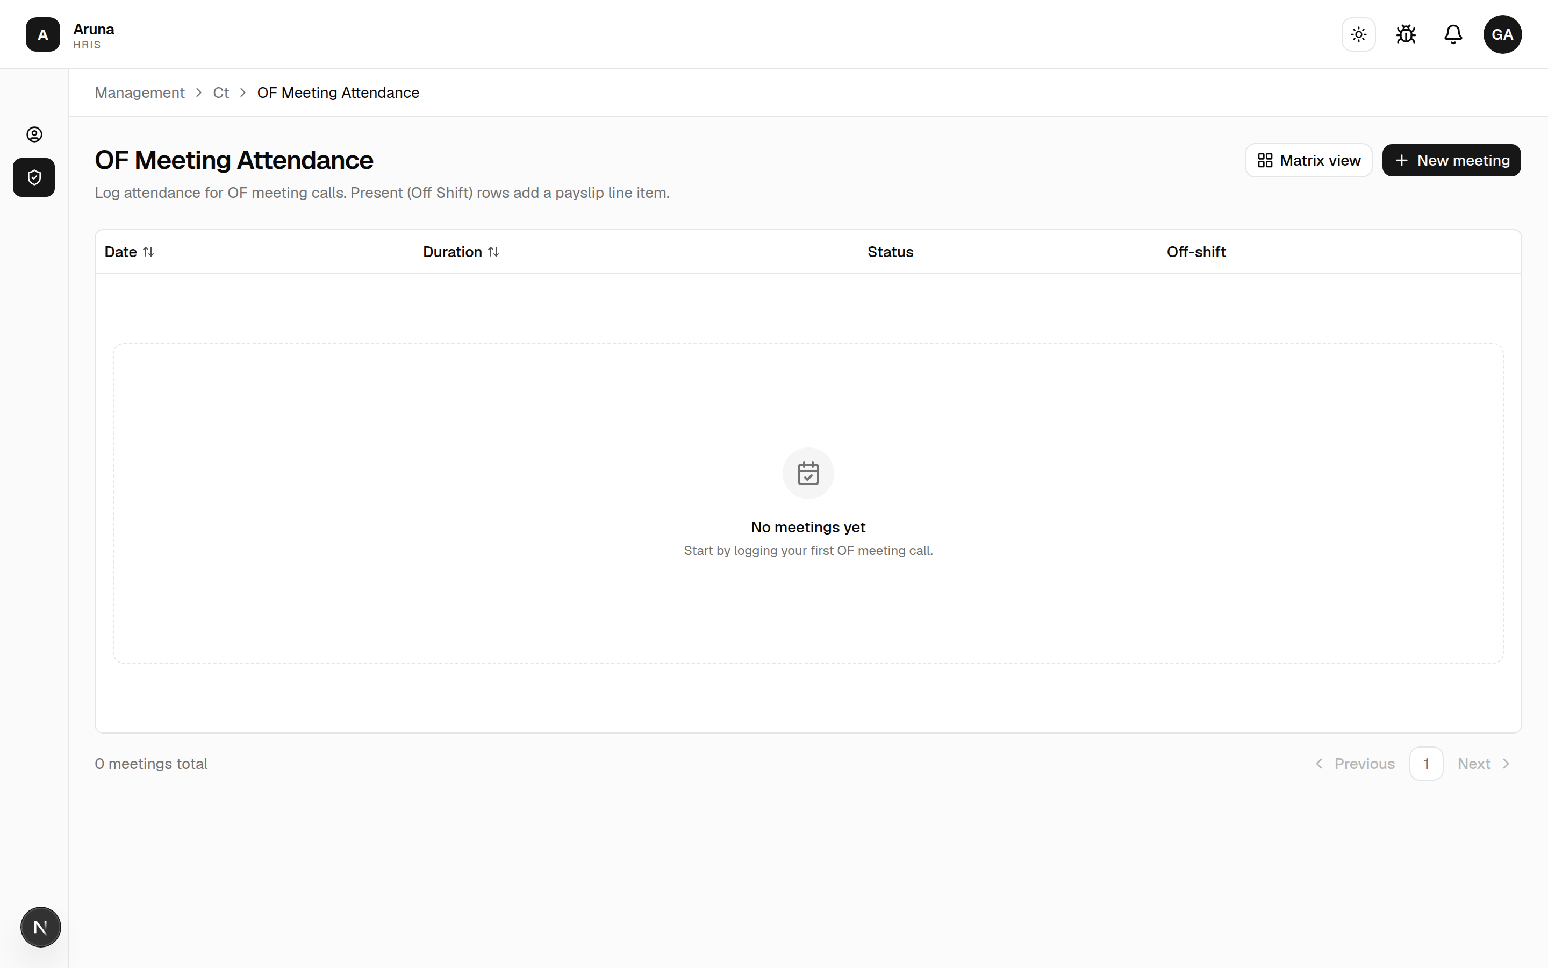Click OF Meeting Attendance breadcrumb
1548x968 pixels.
coord(338,93)
